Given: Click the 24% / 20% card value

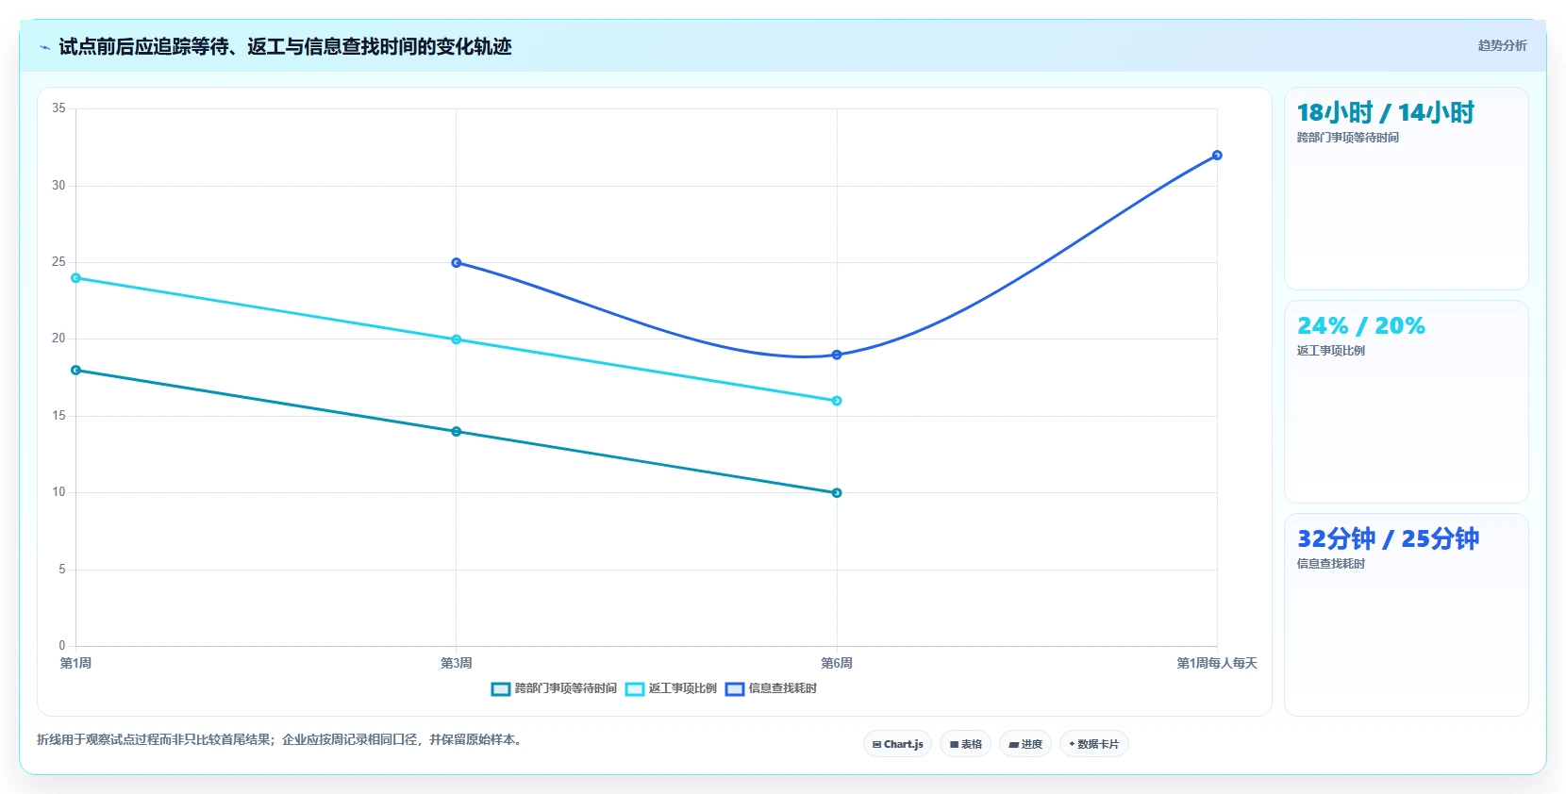Looking at the screenshot, I should (1361, 326).
